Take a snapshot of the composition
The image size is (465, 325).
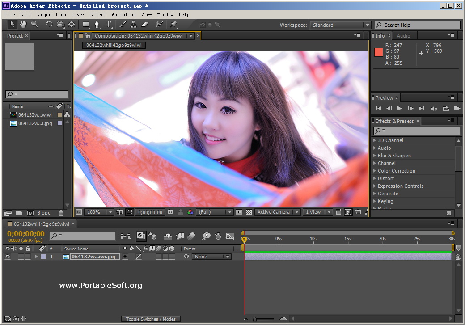coord(170,212)
